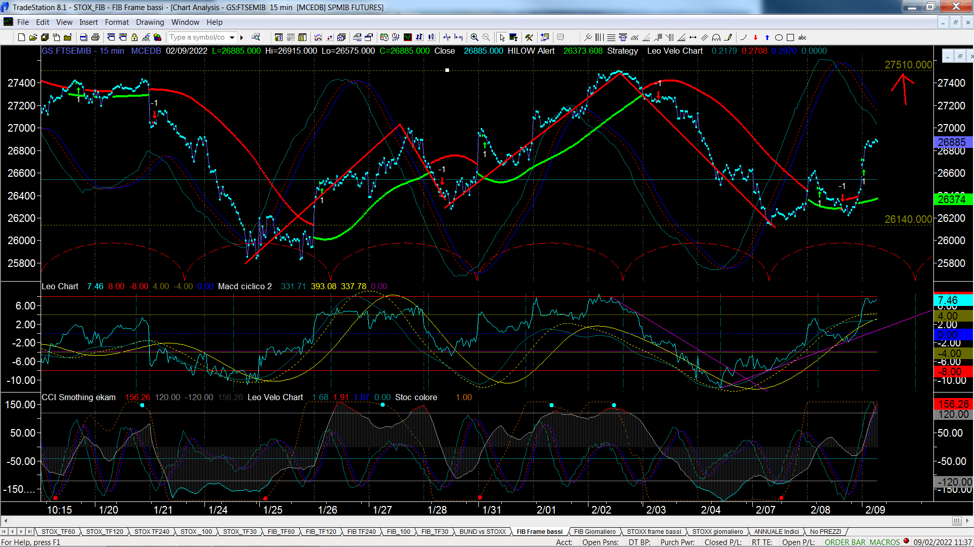Click the printer icon in the toolbar
The image size is (974, 547).
(x=95, y=37)
